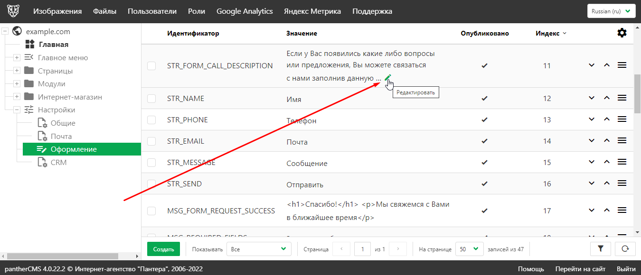Tick the MSG_FORM_REQUEST_SUCCESS row checkbox

(151, 211)
